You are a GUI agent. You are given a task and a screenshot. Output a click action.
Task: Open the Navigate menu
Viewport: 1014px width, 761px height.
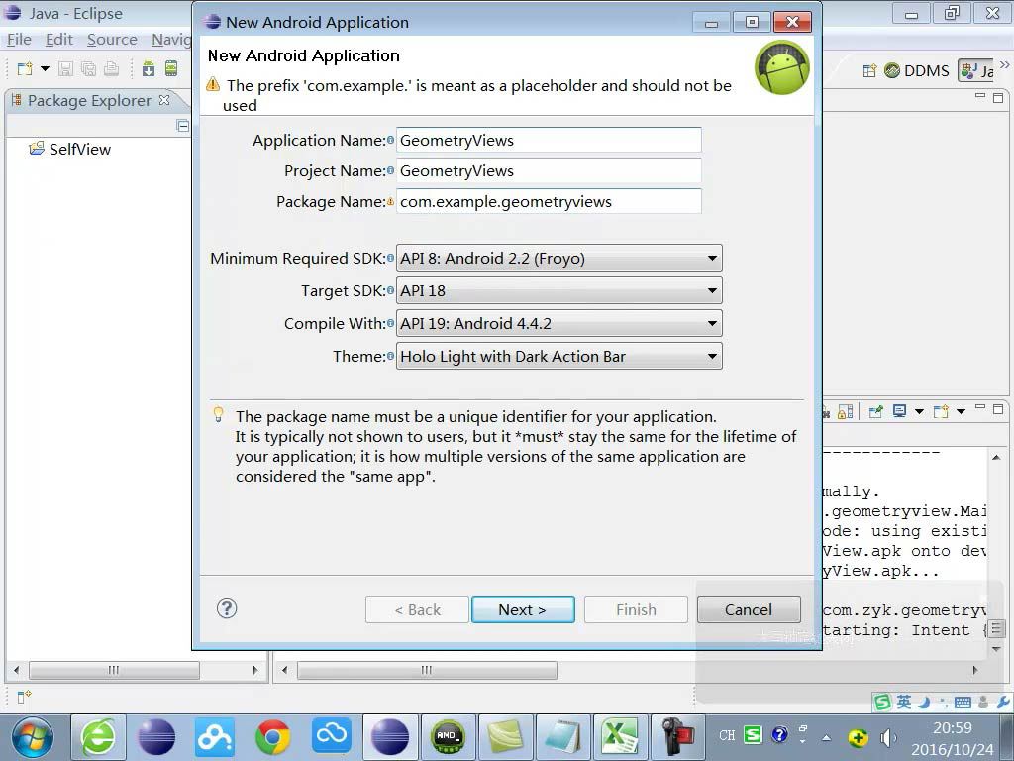171,40
